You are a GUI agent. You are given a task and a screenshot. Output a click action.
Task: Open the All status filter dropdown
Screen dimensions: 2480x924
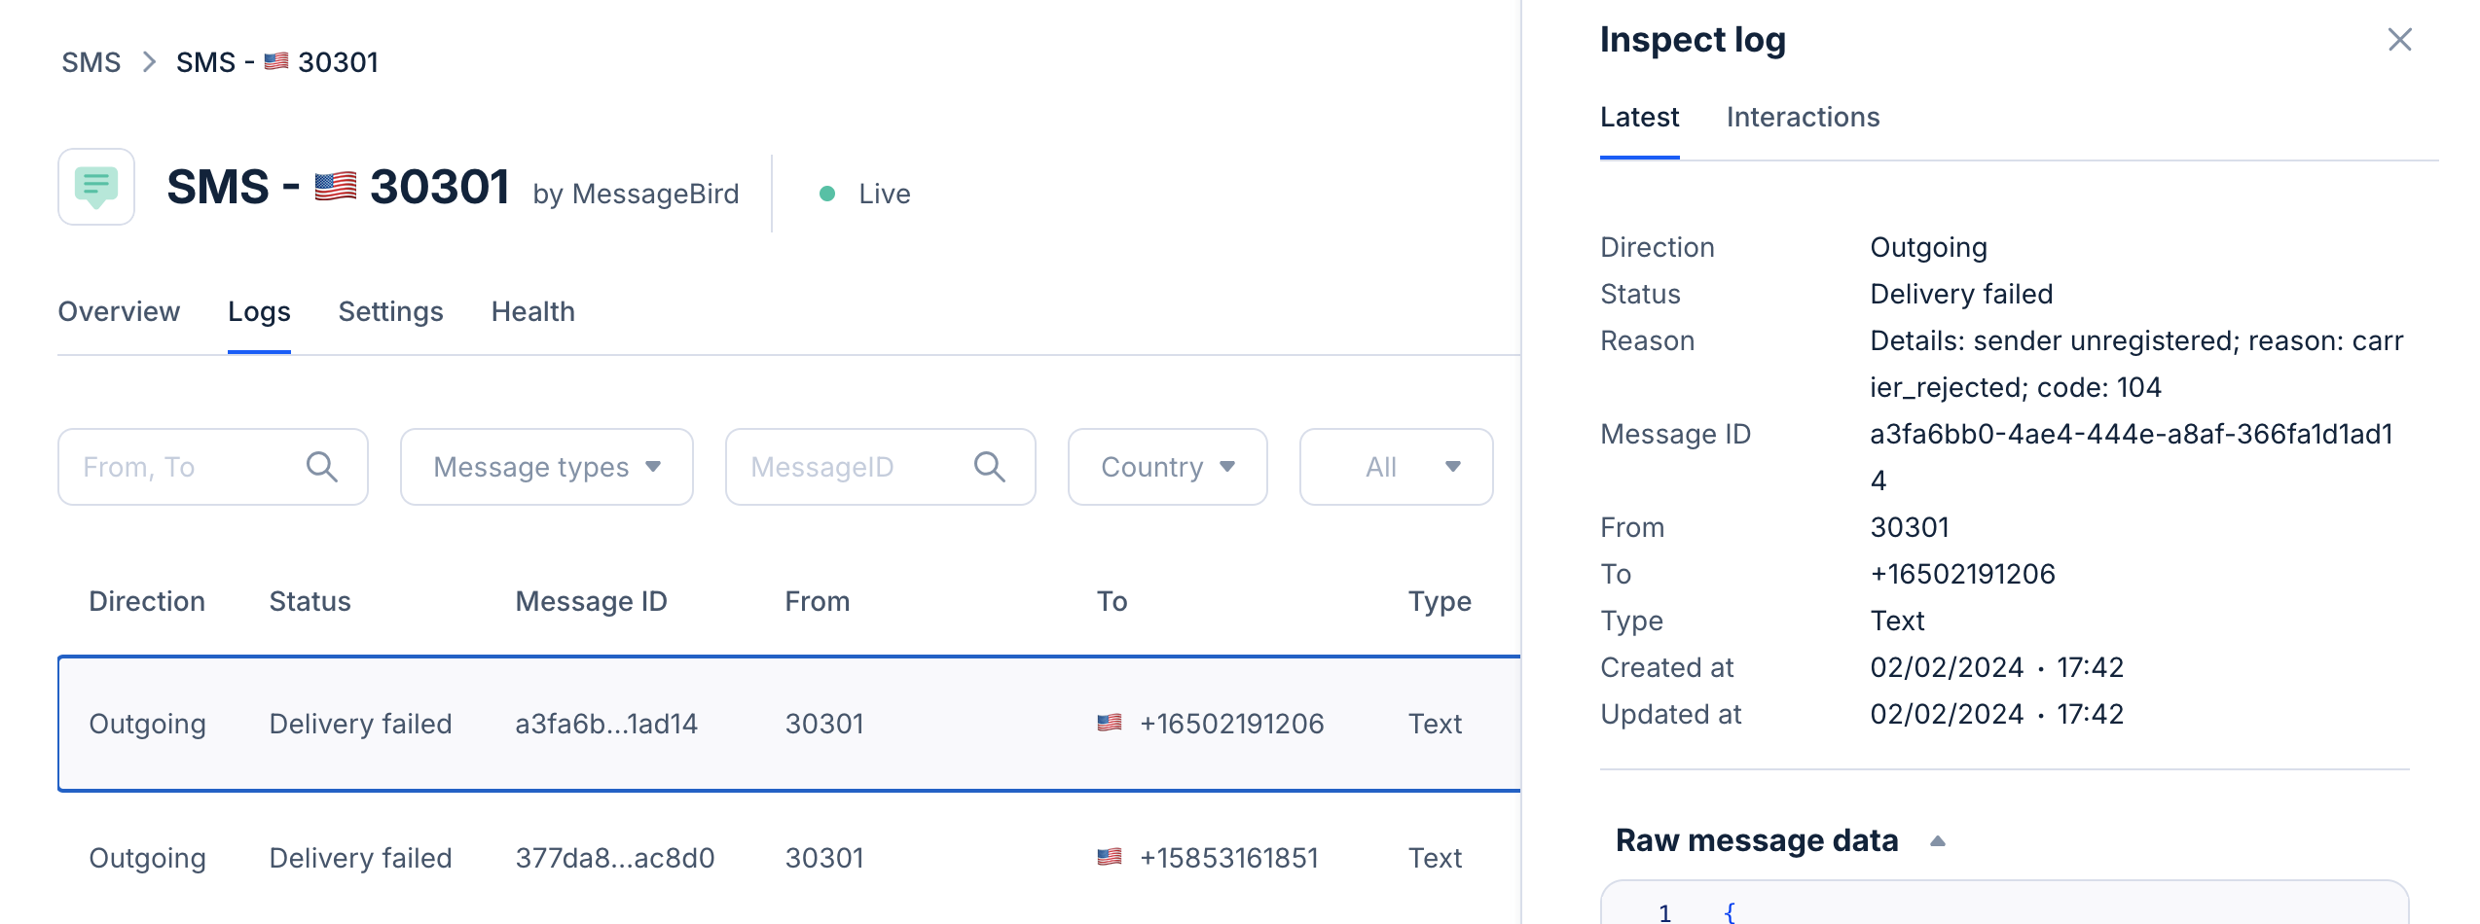click(1396, 467)
